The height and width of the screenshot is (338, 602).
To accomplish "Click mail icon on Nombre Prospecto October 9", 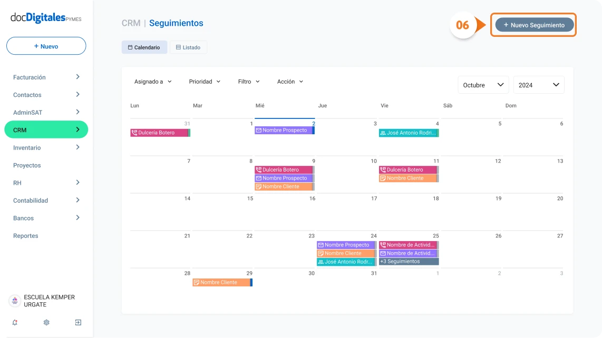I will (x=259, y=178).
